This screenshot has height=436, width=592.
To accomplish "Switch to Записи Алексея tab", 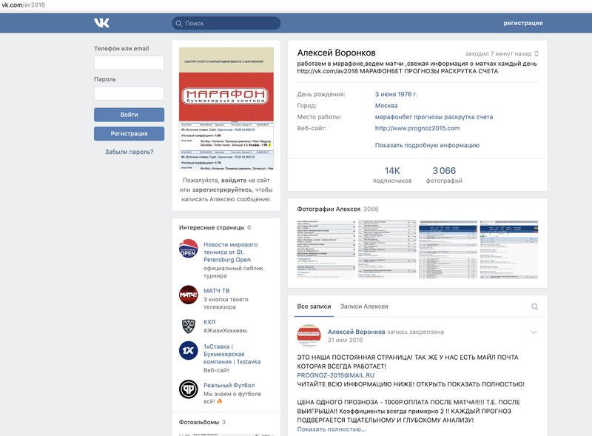I will [364, 306].
